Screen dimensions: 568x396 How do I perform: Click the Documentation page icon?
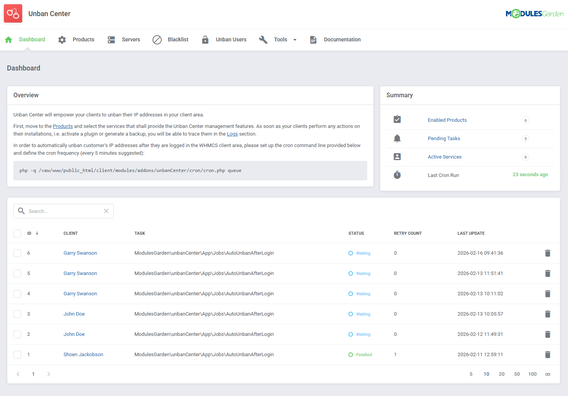click(x=313, y=40)
